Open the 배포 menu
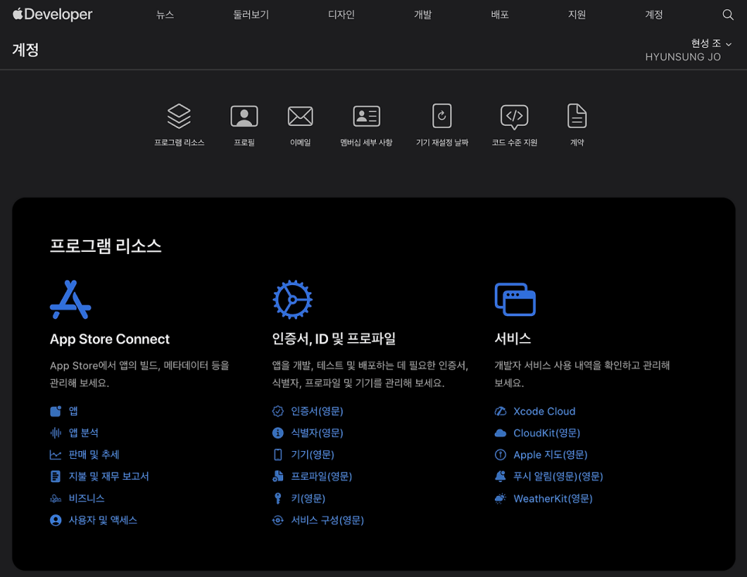Viewport: 747px width, 577px height. [500, 15]
